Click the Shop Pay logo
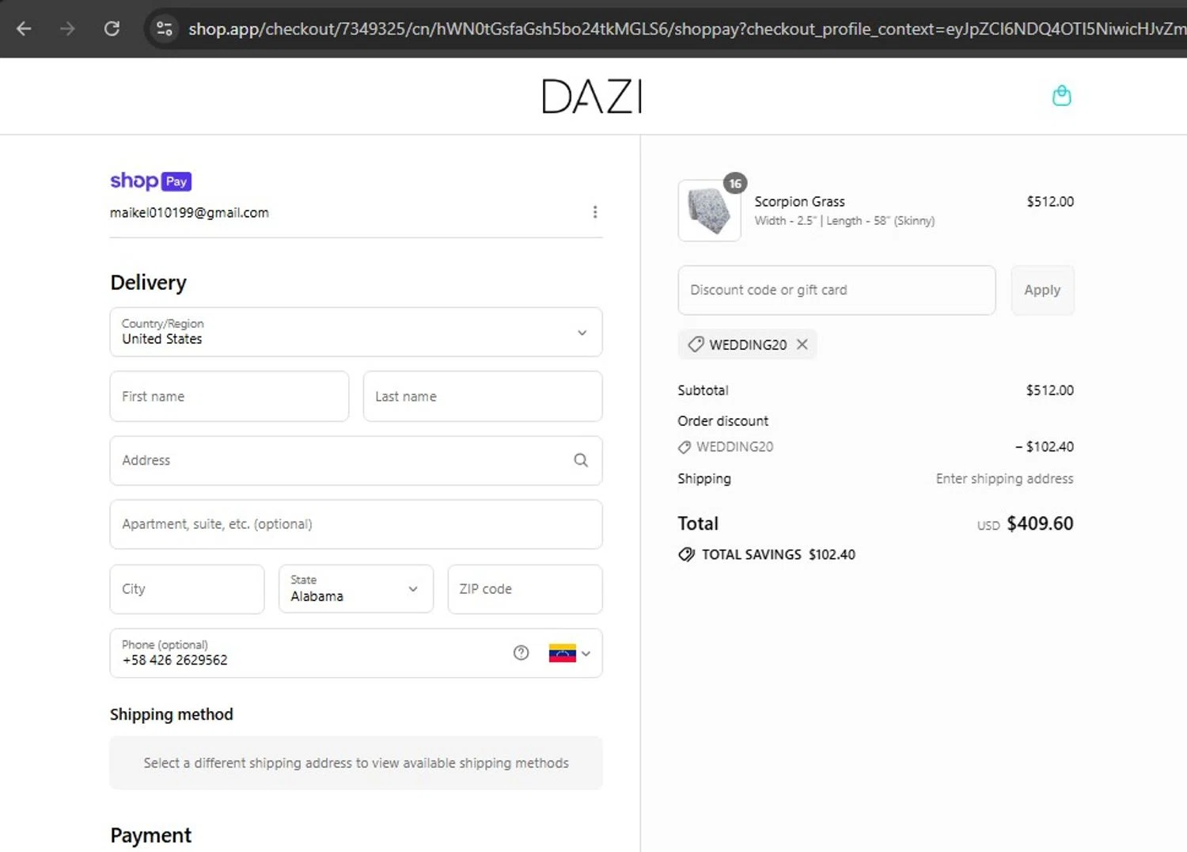1187x852 pixels. [x=150, y=181]
